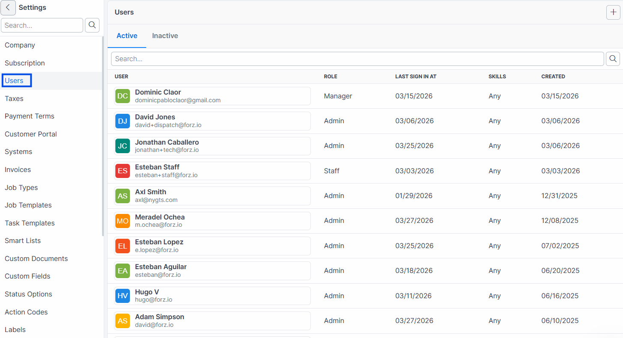
Task: Click the teal JC avatar icon
Action: [x=123, y=146]
